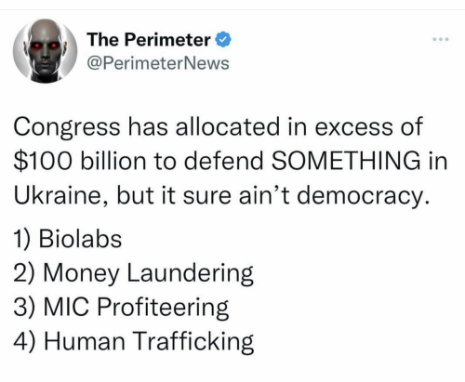Screen dimensions: 465x382
Task: Select the list item MIC Profiteering
Action: tap(121, 308)
